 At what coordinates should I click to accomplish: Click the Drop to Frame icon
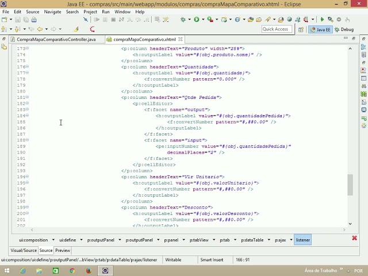157,20
